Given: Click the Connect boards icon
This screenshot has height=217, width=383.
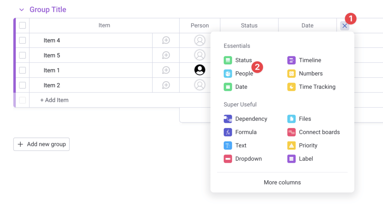Looking at the screenshot, I should tap(291, 132).
